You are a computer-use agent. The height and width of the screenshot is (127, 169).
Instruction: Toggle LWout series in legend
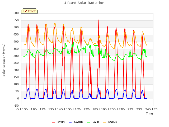(110, 122)
